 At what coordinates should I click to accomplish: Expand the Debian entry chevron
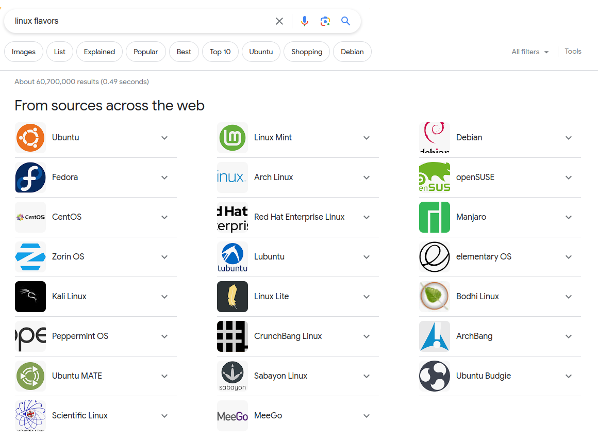(x=569, y=138)
